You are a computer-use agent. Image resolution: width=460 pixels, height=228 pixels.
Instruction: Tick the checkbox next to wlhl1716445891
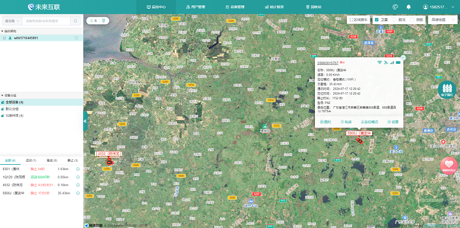[4, 38]
